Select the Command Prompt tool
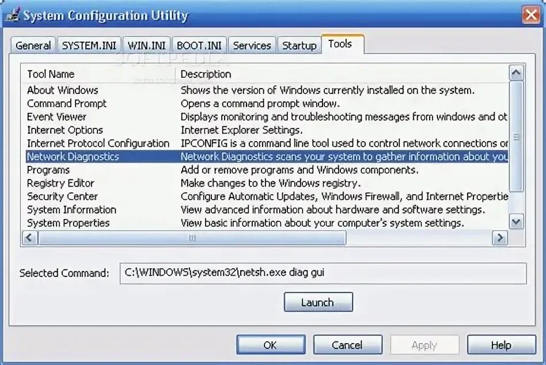546x365 pixels. pyautogui.click(x=67, y=104)
